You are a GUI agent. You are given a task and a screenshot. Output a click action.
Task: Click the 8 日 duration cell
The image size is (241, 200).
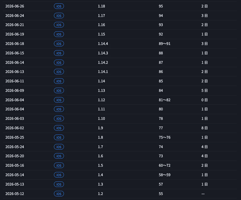(x=204, y=128)
